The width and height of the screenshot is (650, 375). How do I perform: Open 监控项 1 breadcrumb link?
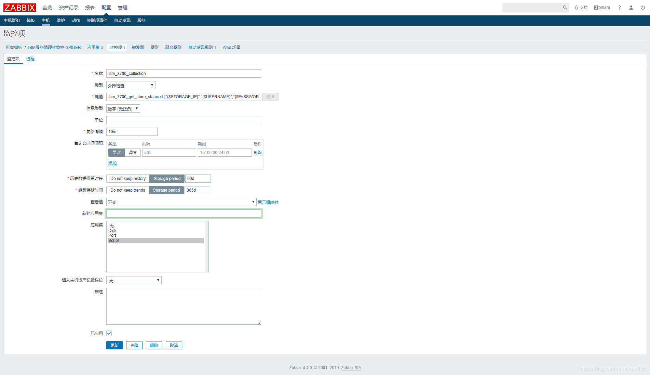point(117,48)
